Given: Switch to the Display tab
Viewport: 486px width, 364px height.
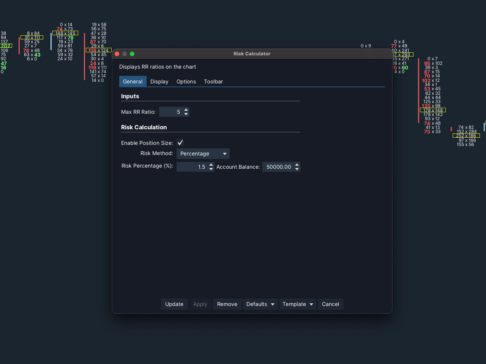Looking at the screenshot, I should [x=159, y=82].
